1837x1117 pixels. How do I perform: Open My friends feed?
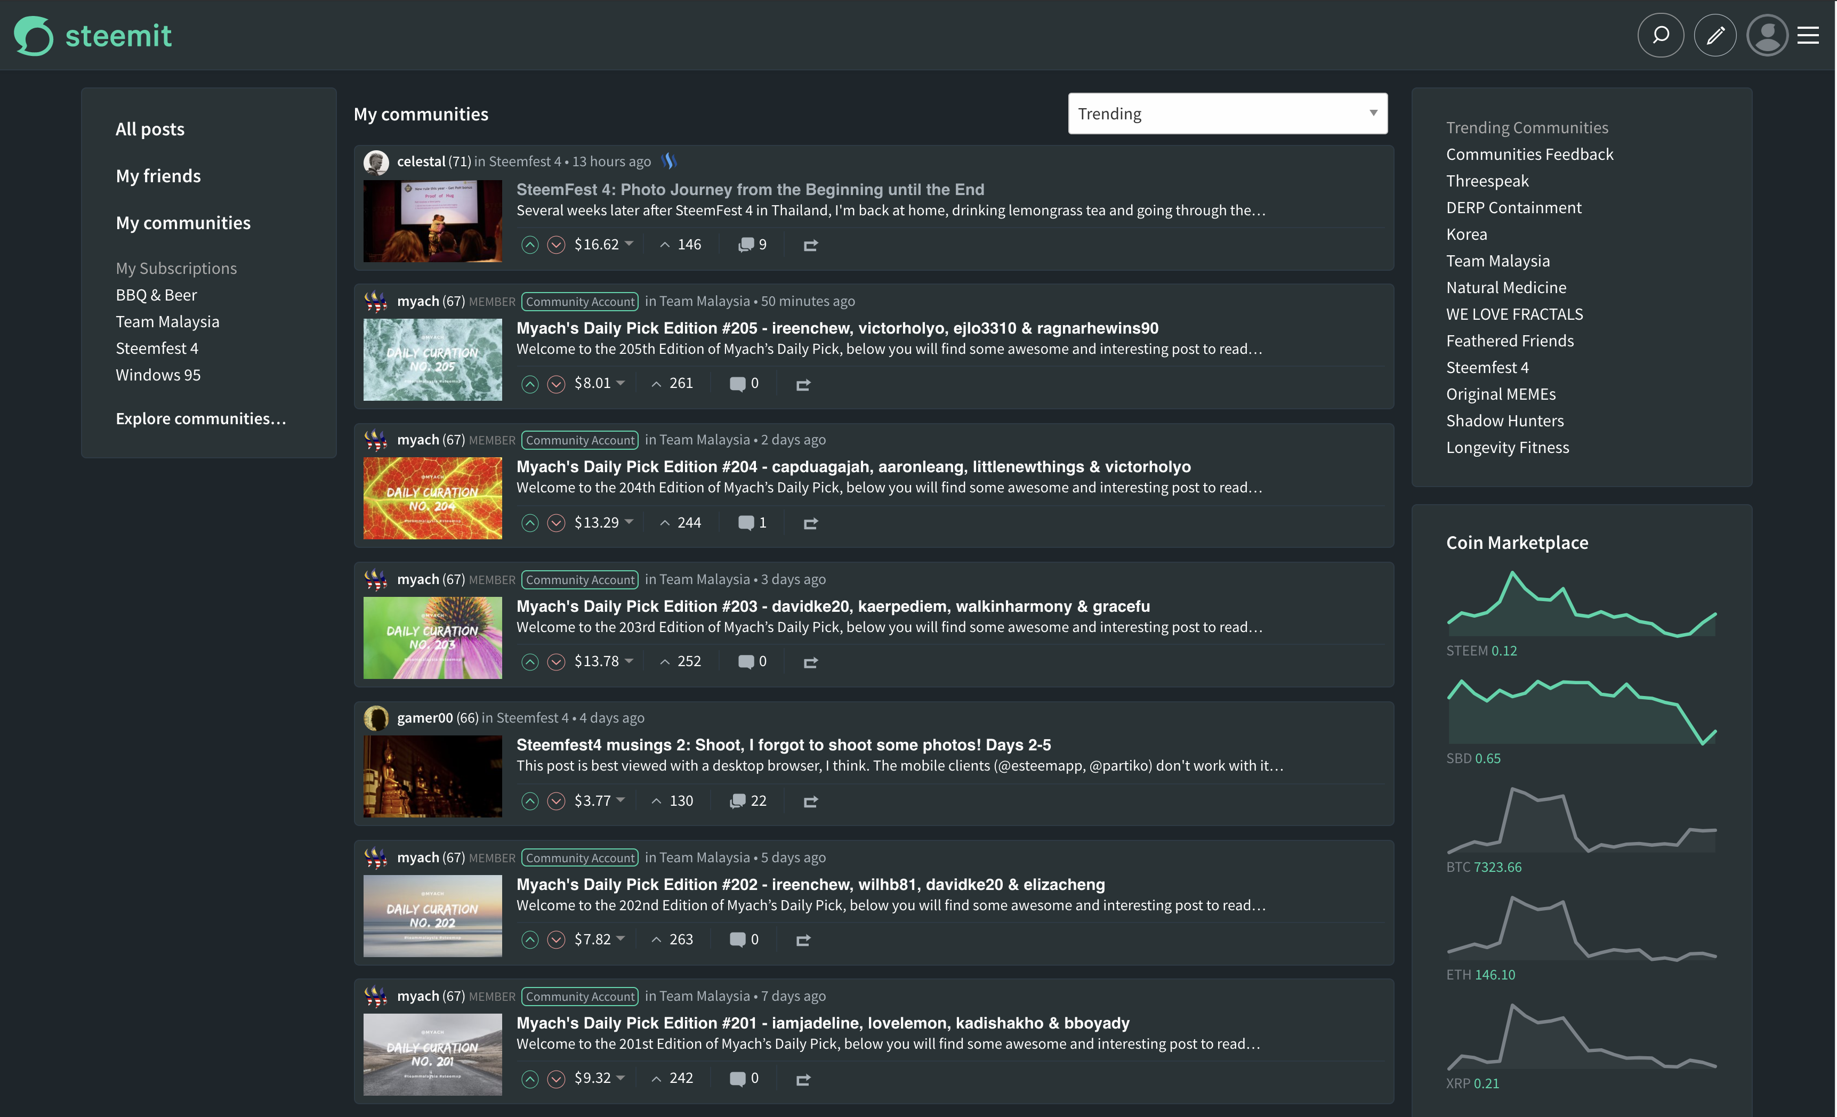158,176
